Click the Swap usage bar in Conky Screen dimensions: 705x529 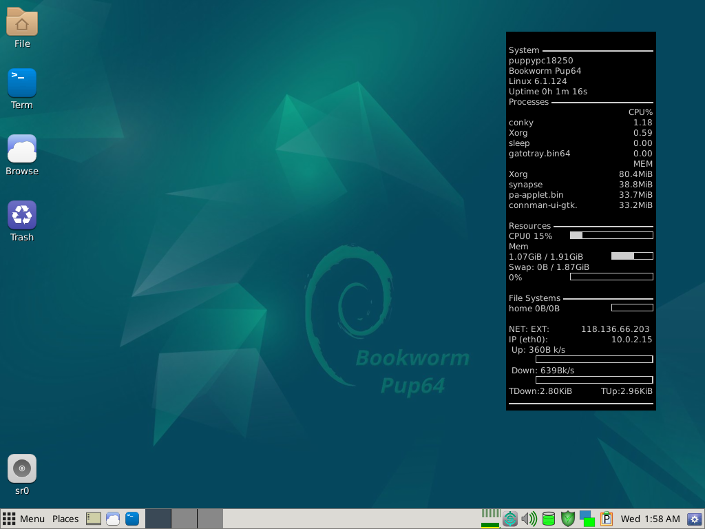(611, 277)
